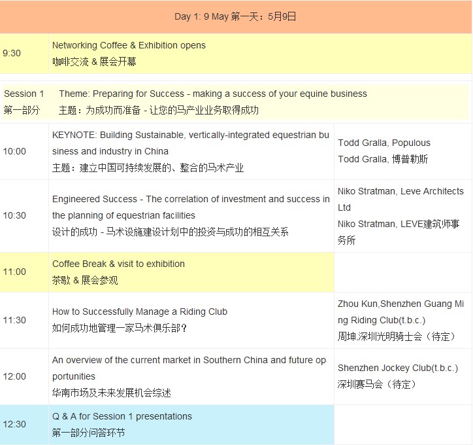Viewport: 473px width, 445px height.
Task: Select Q & A for Session 1 presentations
Action: (x=122, y=416)
